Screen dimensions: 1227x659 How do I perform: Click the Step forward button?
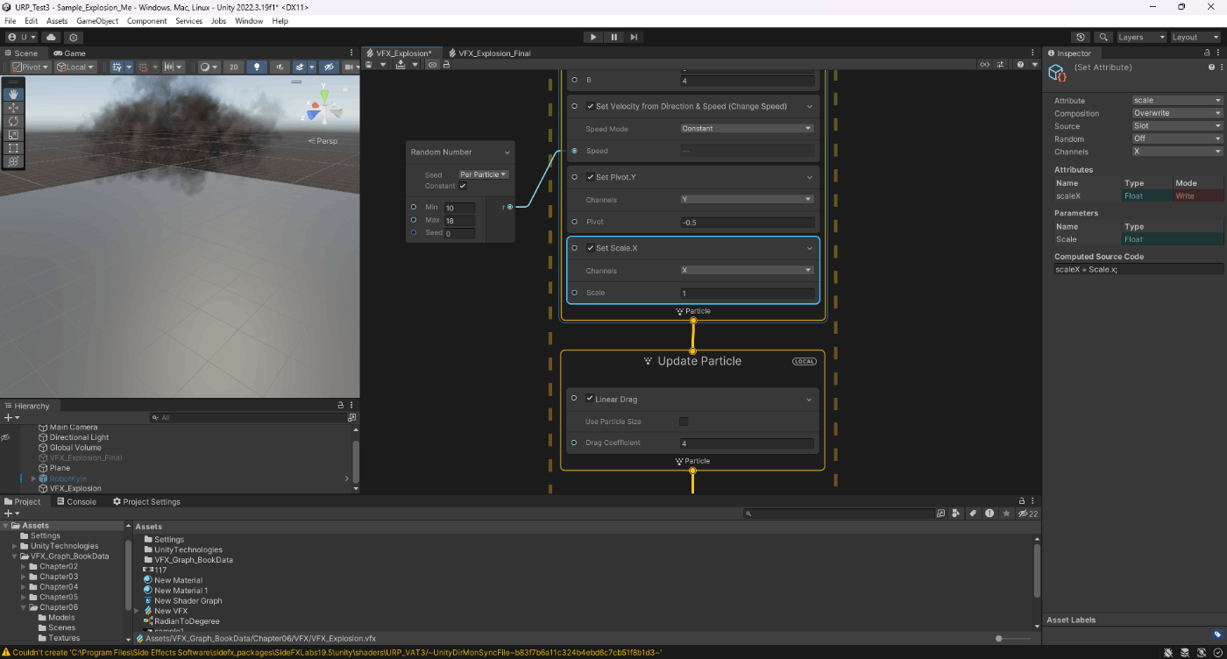pyautogui.click(x=634, y=37)
